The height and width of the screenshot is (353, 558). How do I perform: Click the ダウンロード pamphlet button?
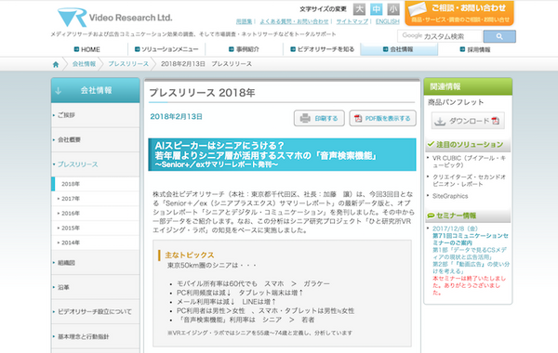pos(468,121)
